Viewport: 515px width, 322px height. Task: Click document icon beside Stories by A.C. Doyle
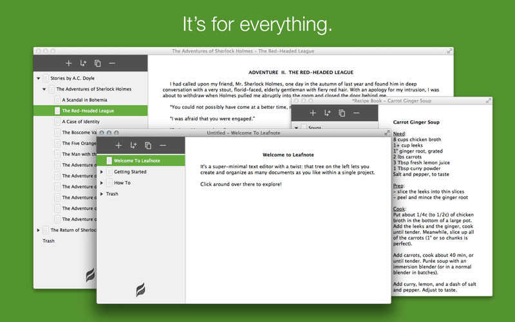pos(46,78)
